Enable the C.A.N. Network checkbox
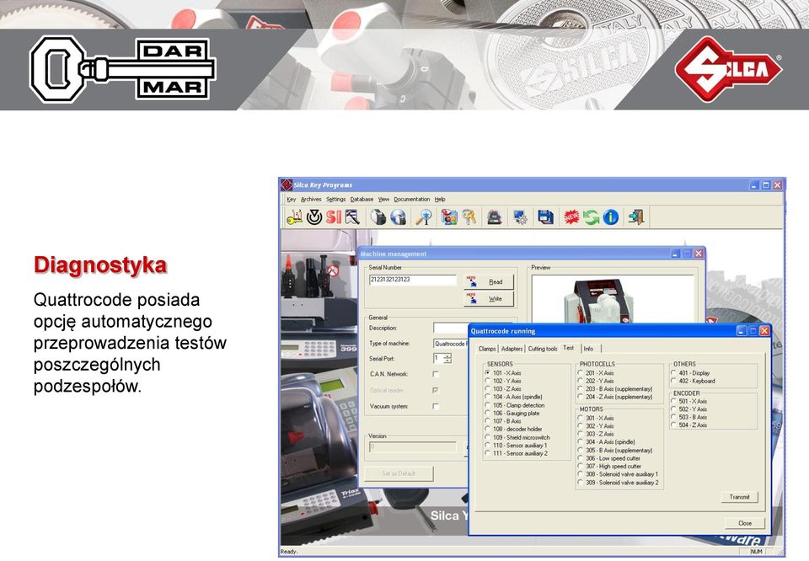The image size is (809, 561). (436, 374)
